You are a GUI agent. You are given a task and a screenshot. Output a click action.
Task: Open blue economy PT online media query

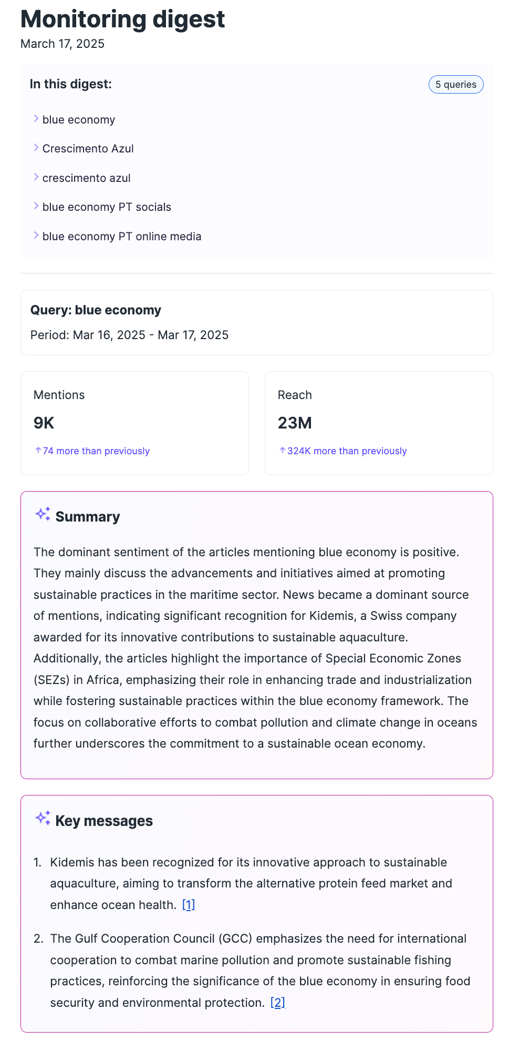[x=122, y=237]
